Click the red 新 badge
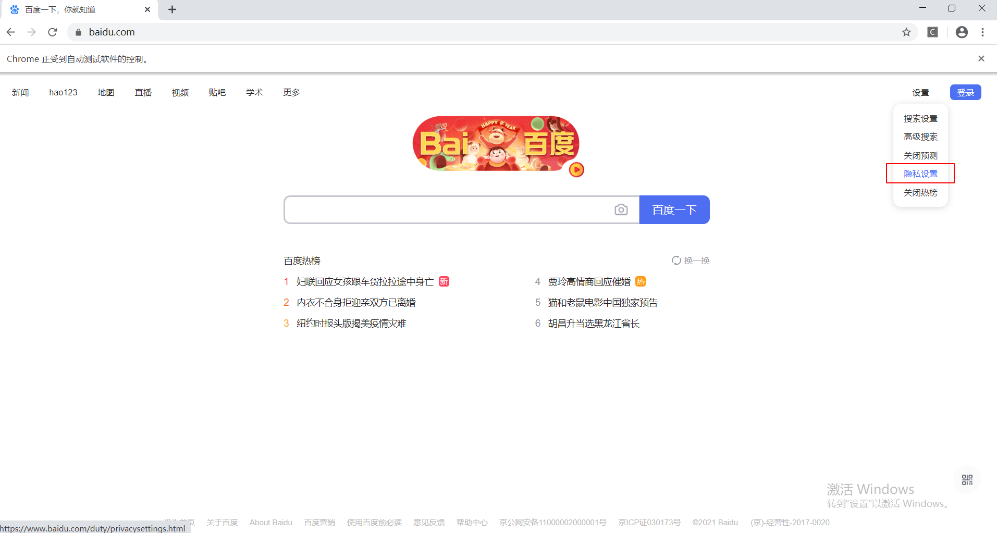 [444, 281]
